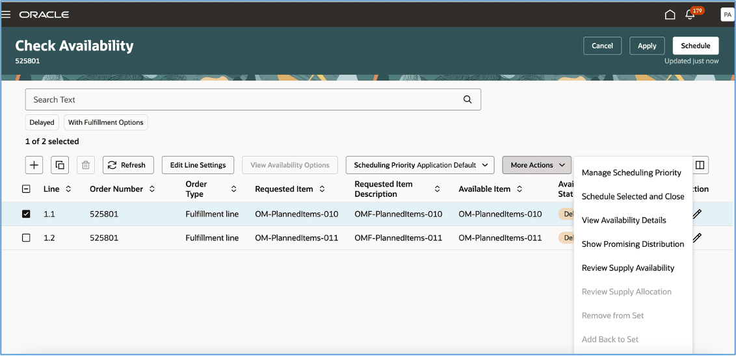Click description OMF-PlannedItems-011
This screenshot has height=356, width=736.
(x=399, y=238)
